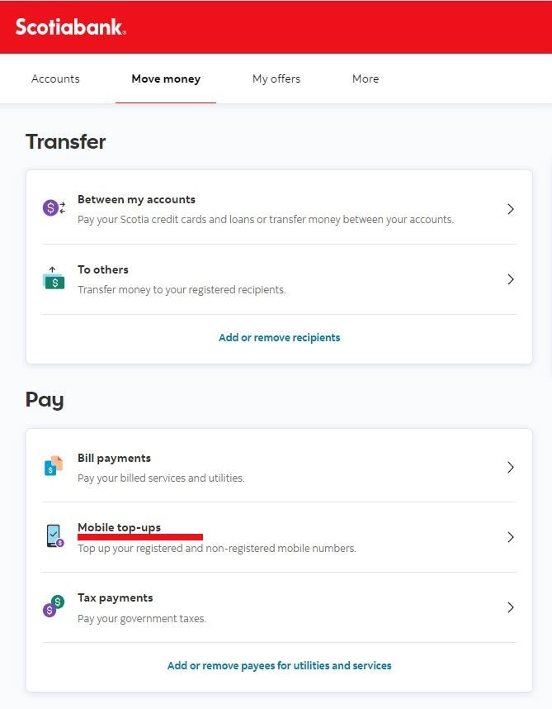Screen dimensions: 552x709
Task: Click the Pay your government taxes description
Action: (142, 618)
